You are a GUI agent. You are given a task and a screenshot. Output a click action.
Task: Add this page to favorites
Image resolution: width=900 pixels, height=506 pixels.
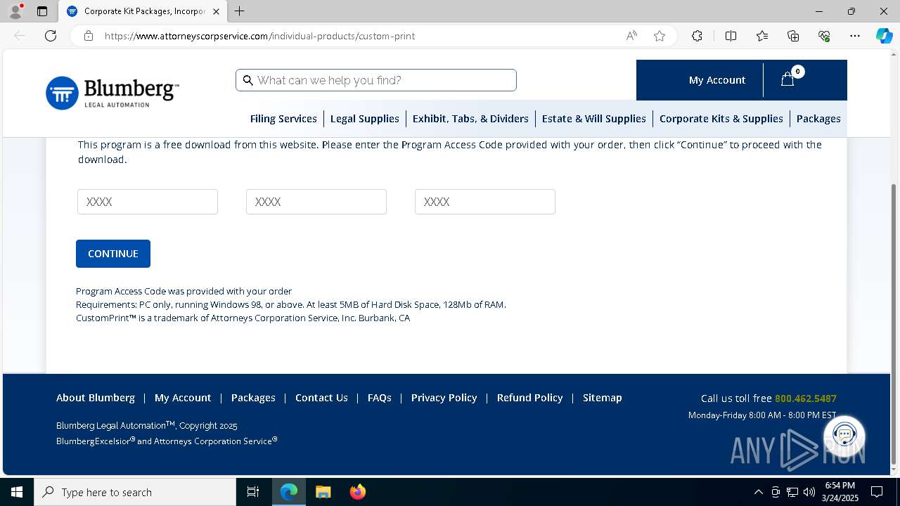point(660,36)
